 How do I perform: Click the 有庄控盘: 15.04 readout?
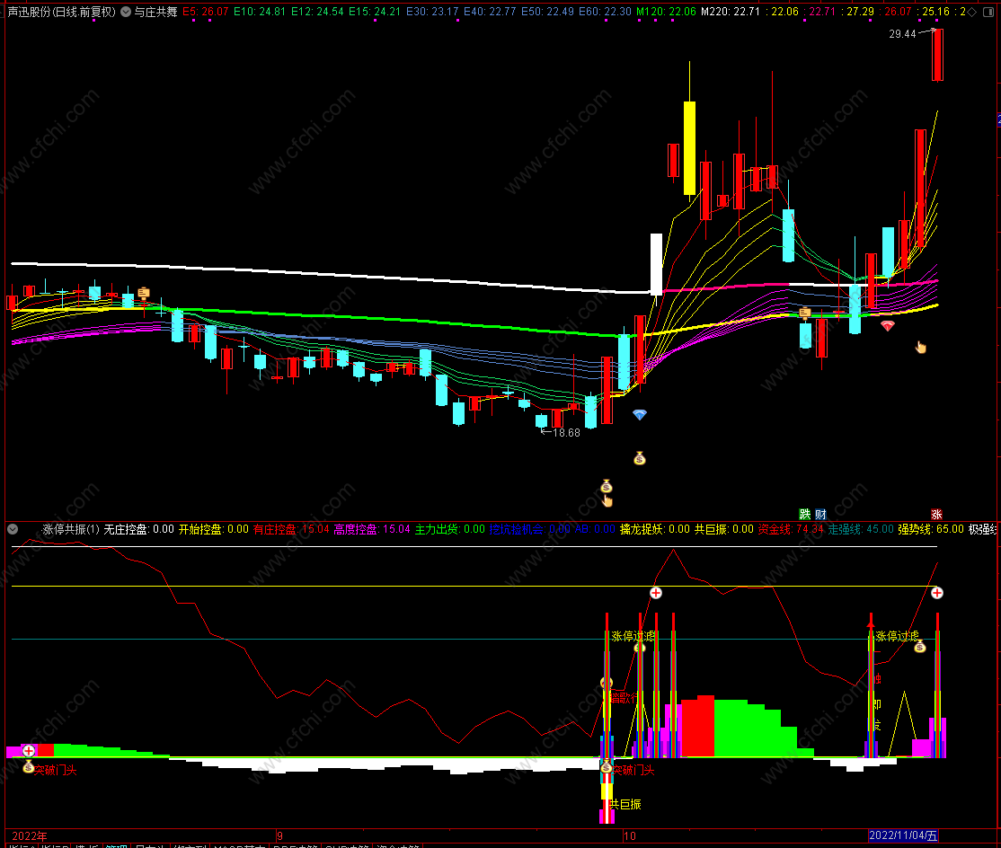(291, 529)
